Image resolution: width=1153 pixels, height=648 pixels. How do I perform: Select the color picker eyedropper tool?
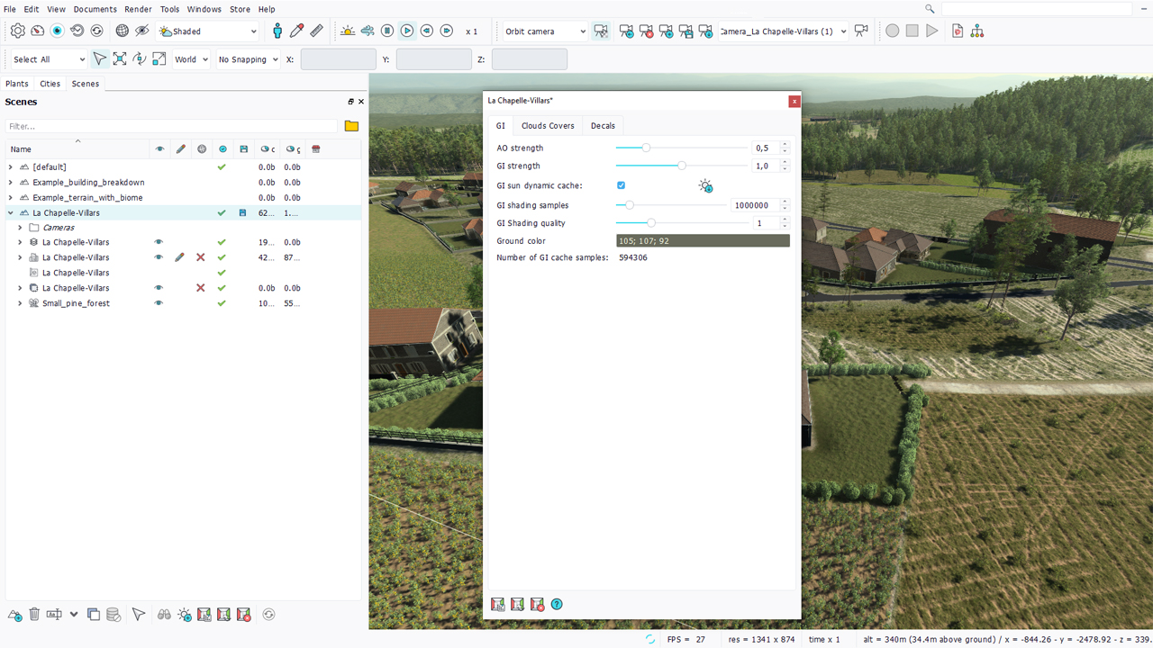(x=296, y=31)
